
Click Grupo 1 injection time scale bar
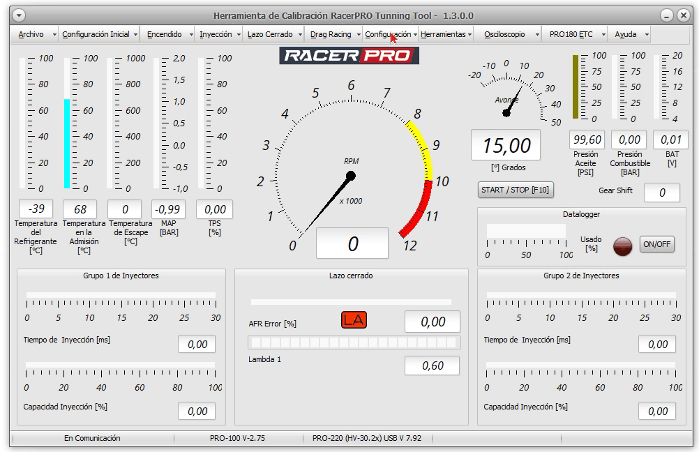click(x=121, y=295)
